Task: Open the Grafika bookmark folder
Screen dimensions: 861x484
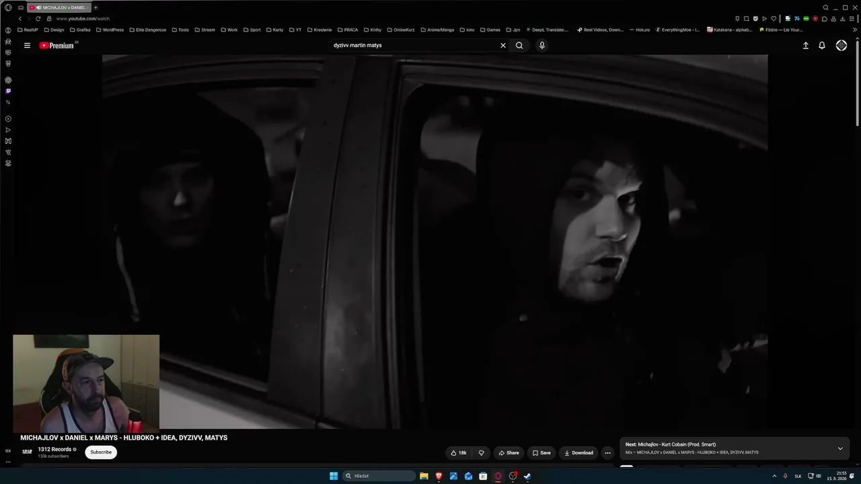Action: [80, 30]
